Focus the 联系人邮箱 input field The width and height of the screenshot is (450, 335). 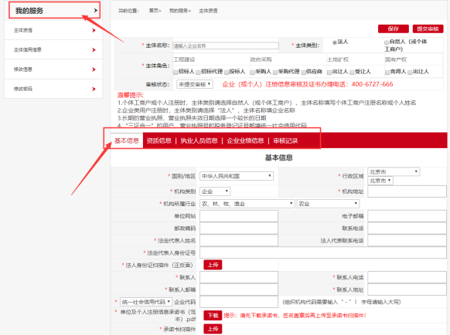point(239,289)
